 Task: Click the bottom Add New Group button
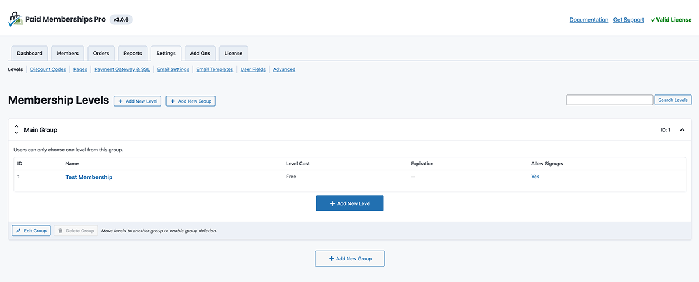349,258
